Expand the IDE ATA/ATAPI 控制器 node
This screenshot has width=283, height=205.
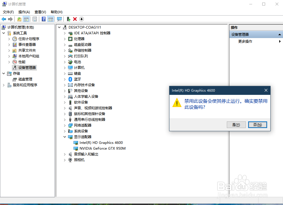[65, 33]
